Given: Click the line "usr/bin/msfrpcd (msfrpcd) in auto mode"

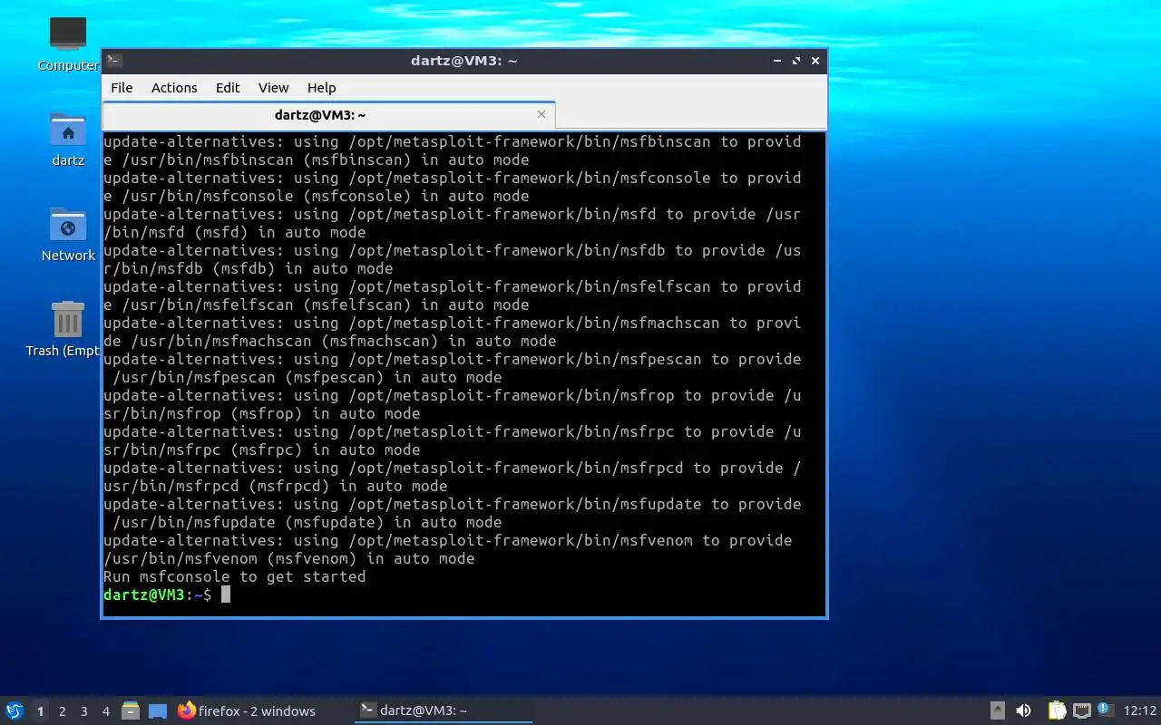Looking at the screenshot, I should point(275,486).
